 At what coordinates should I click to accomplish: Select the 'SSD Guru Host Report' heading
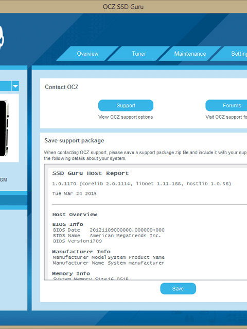[91, 173]
